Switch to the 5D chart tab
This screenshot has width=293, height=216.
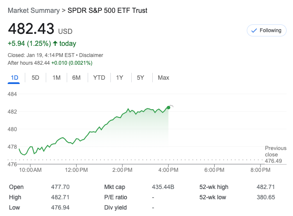tap(36, 78)
